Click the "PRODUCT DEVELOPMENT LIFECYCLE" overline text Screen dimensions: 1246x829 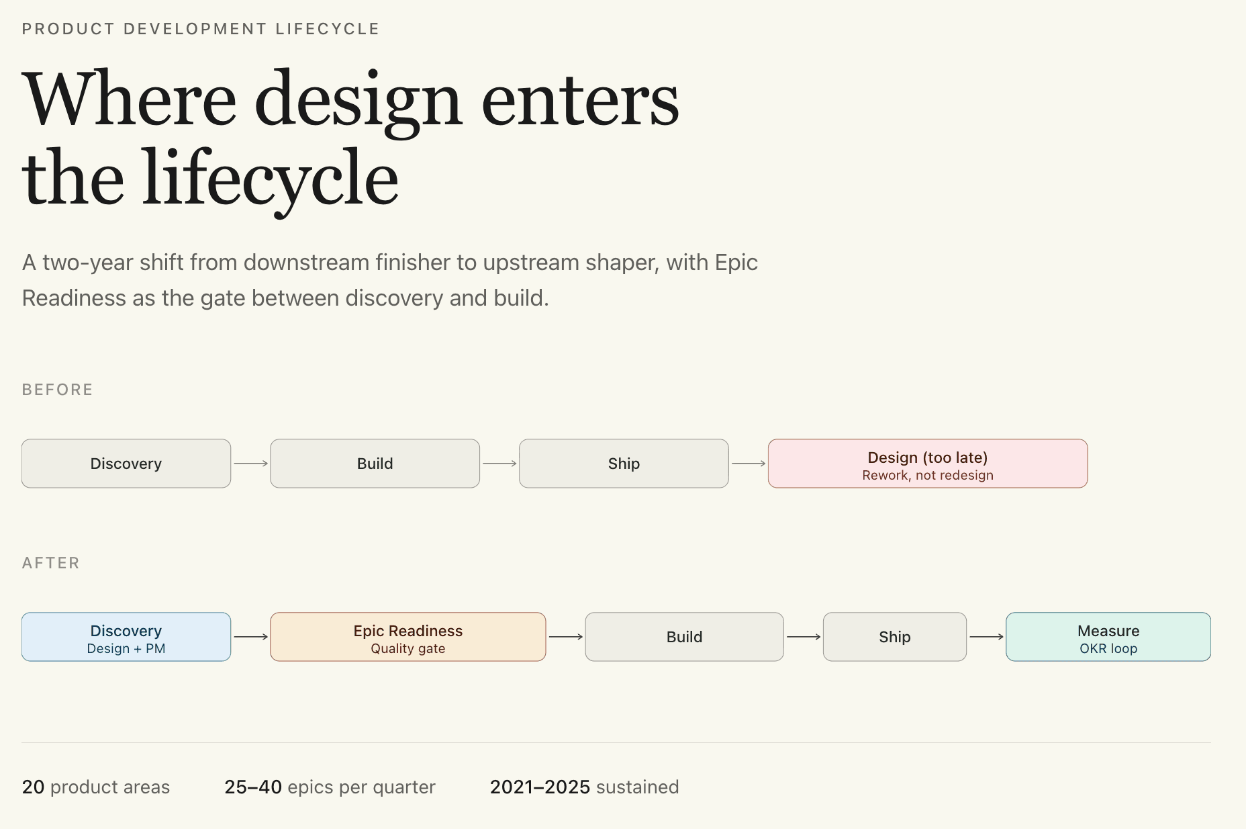(x=201, y=29)
